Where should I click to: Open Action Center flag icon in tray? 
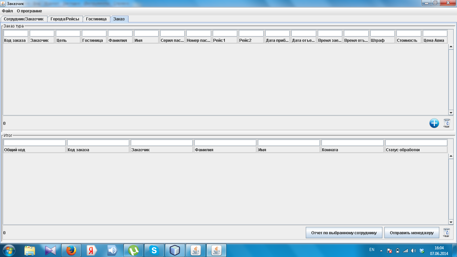point(389,250)
